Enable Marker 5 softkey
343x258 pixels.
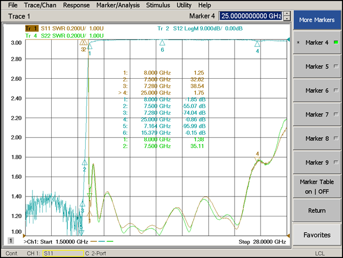click(x=317, y=66)
